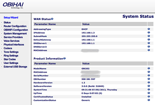Open Service Providers menu item
This screenshot has width=155, height=105.
[x=13, y=37]
